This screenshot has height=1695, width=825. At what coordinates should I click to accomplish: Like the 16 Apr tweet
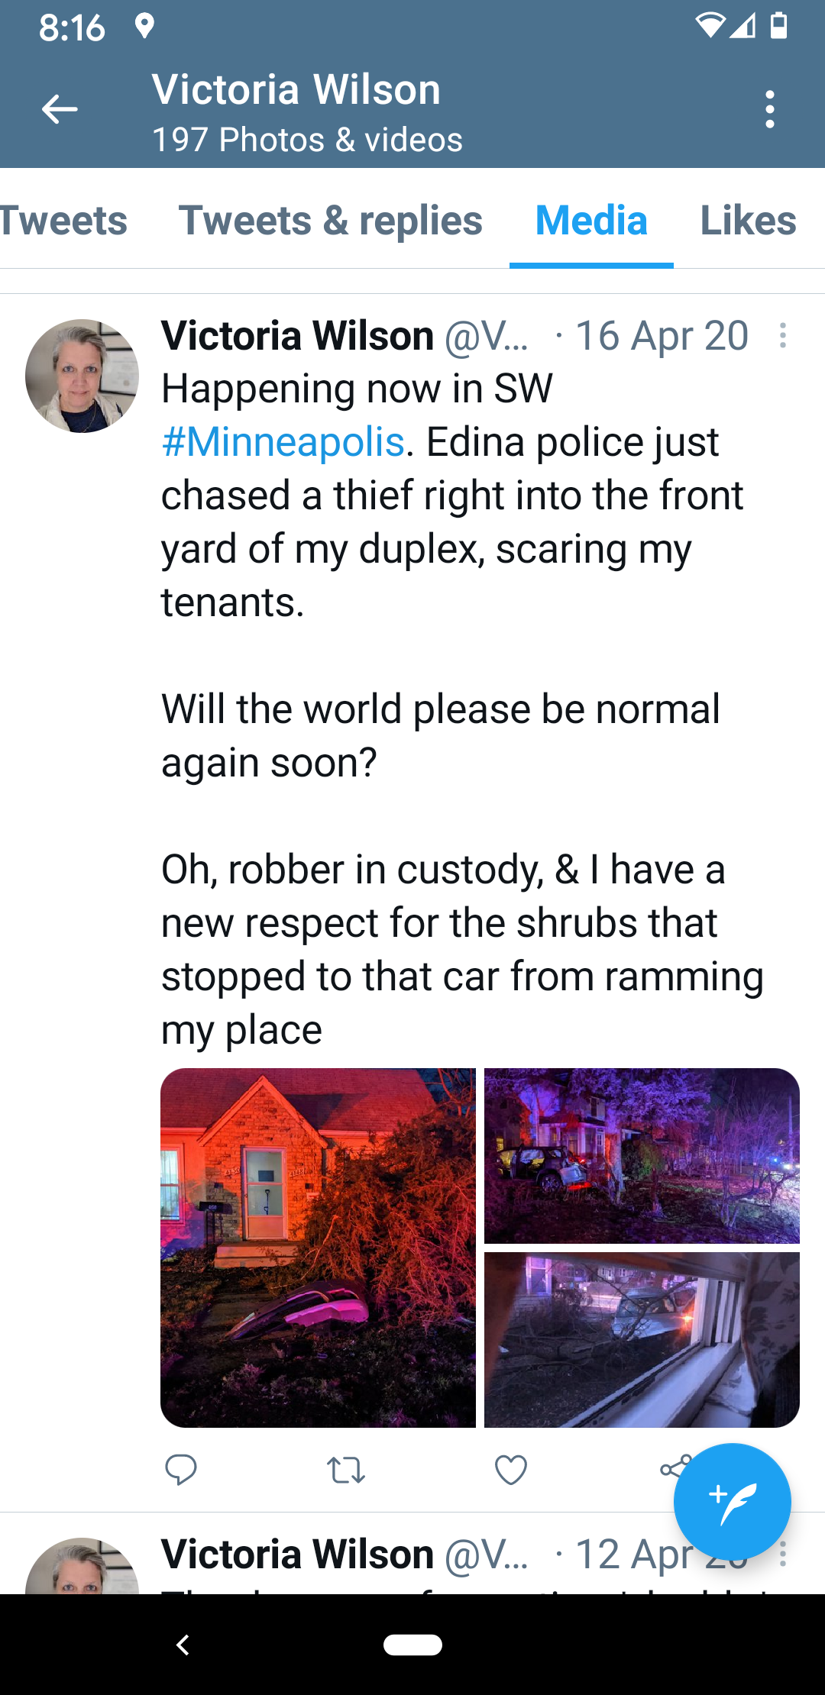coord(511,1469)
